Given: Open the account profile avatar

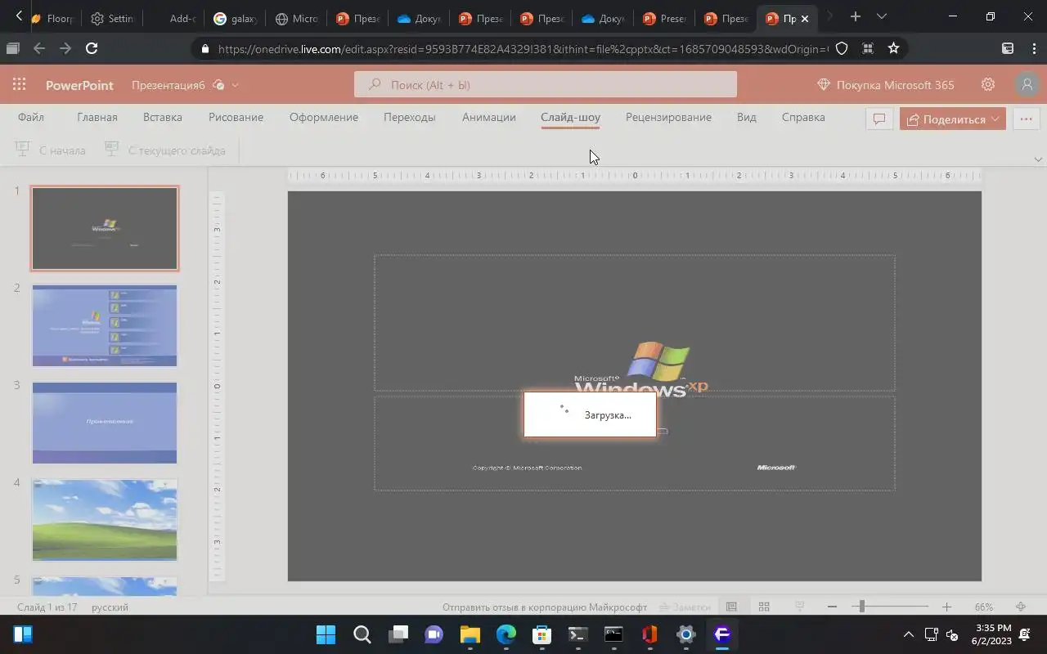Looking at the screenshot, I should point(1027,84).
